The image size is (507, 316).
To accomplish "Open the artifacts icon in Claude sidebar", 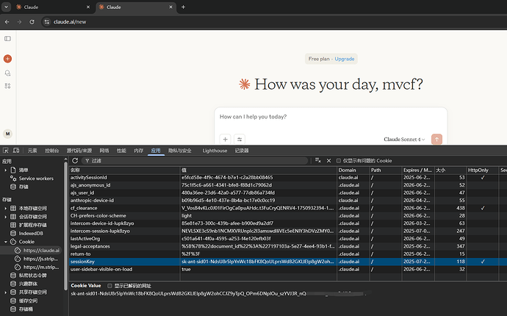I will pyautogui.click(x=8, y=86).
